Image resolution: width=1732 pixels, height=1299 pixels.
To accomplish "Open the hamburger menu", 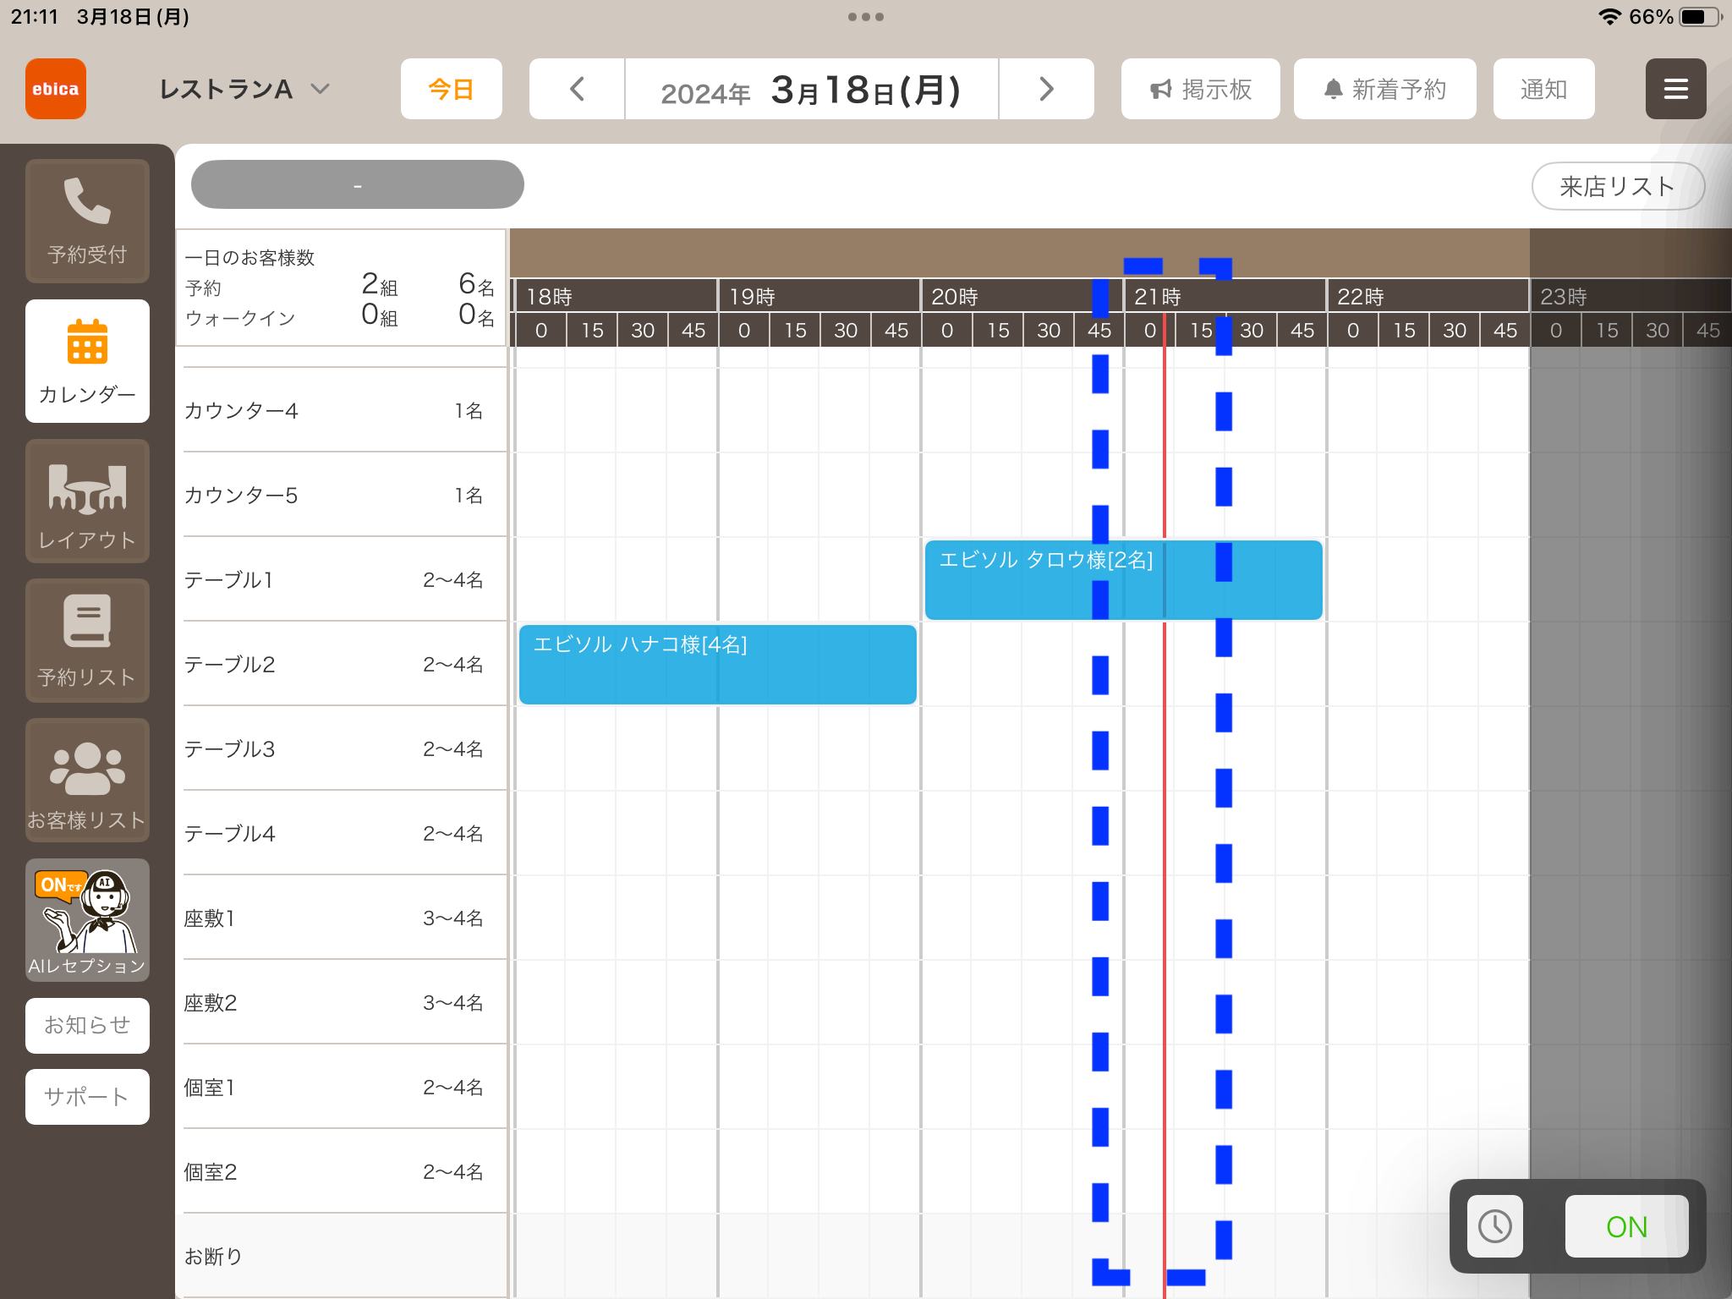I will [x=1675, y=89].
